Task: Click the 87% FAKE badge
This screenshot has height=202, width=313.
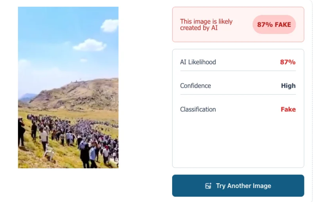Action: click(x=274, y=24)
